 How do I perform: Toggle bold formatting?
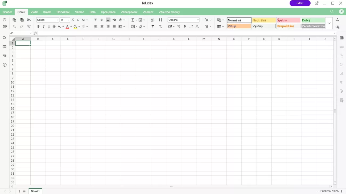coord(38,27)
